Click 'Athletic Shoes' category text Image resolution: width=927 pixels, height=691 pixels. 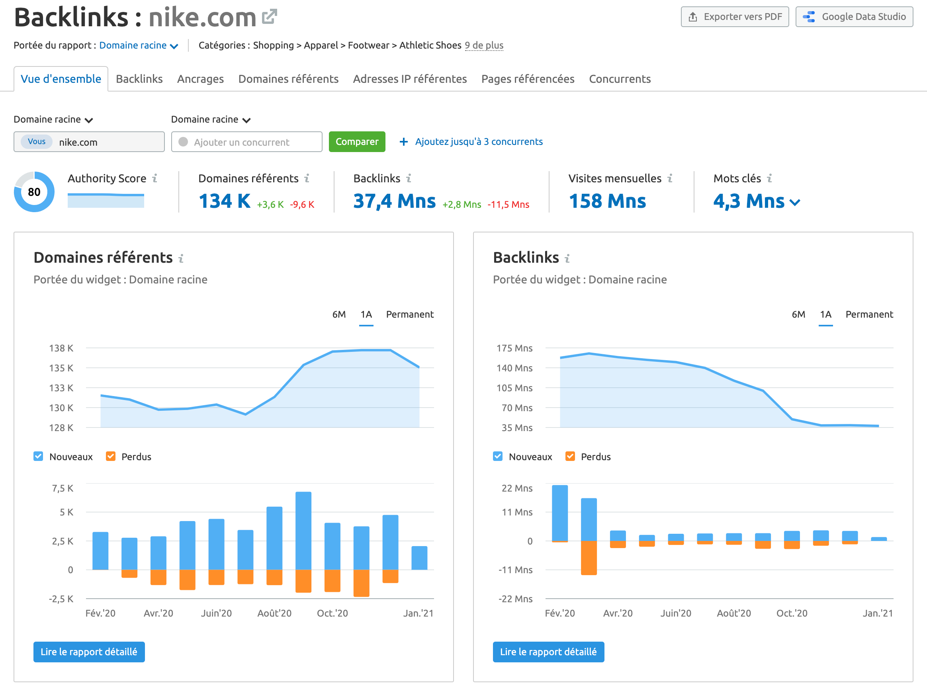[x=430, y=45]
